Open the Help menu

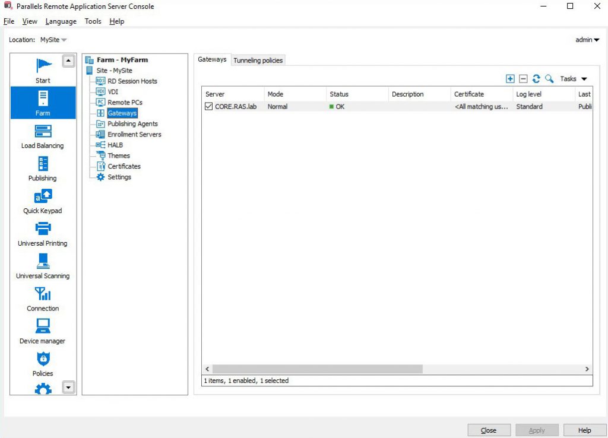117,21
